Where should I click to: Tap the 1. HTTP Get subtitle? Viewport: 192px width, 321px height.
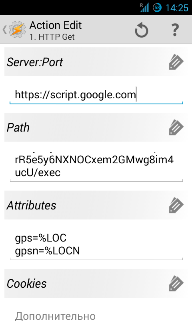(x=52, y=37)
